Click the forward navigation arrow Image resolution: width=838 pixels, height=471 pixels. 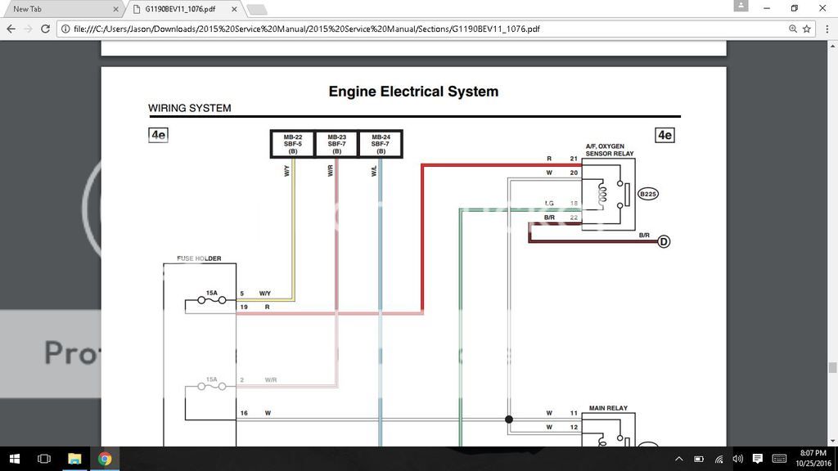tap(28, 28)
